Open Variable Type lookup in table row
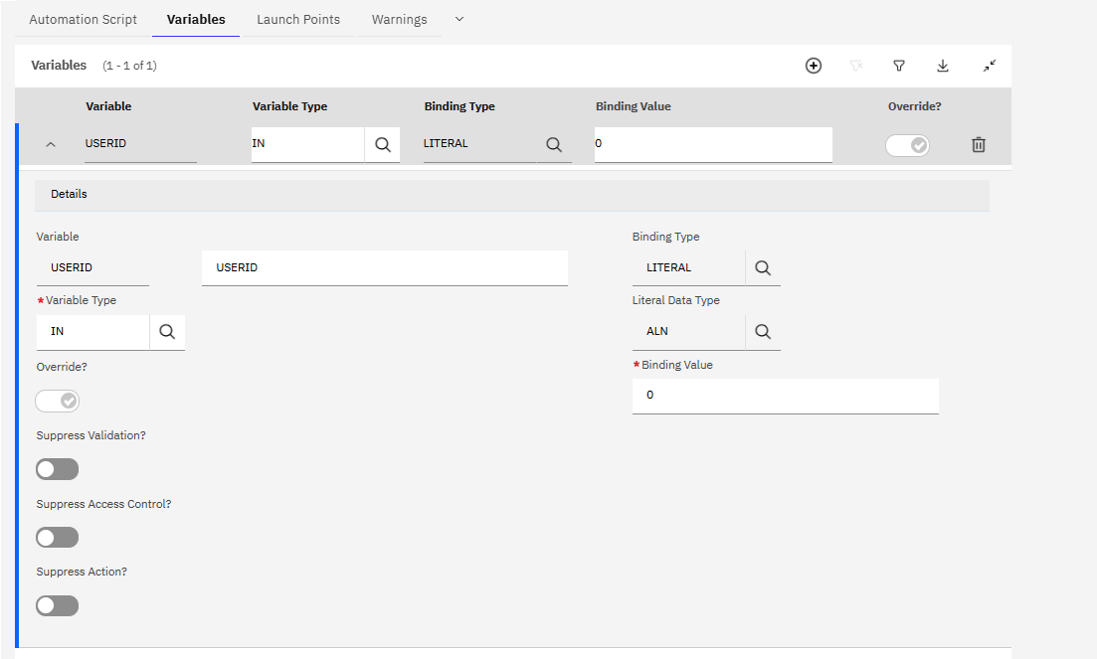 (x=382, y=144)
